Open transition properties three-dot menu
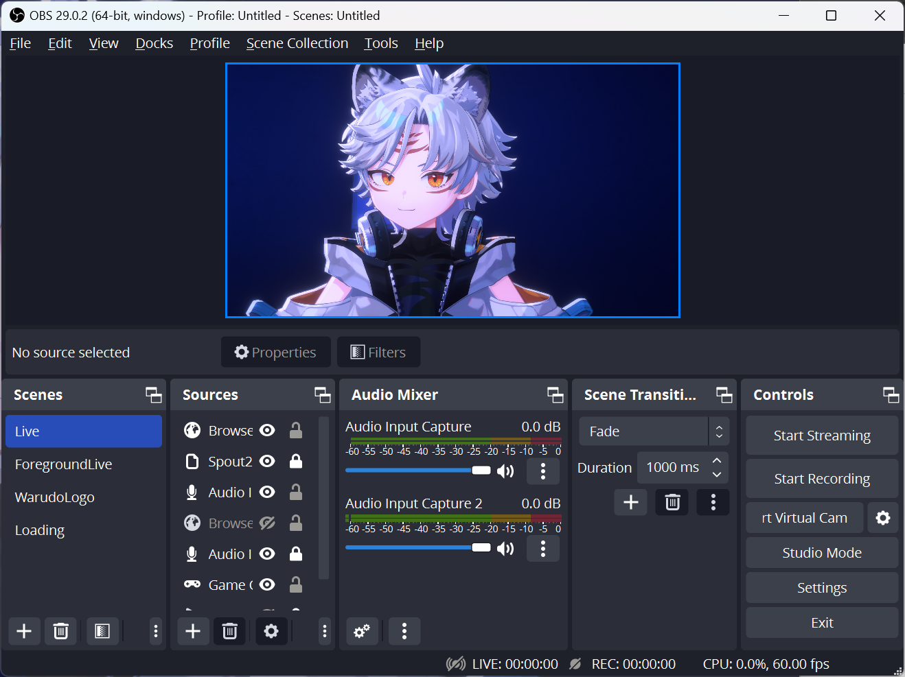The height and width of the screenshot is (677, 905). click(713, 502)
